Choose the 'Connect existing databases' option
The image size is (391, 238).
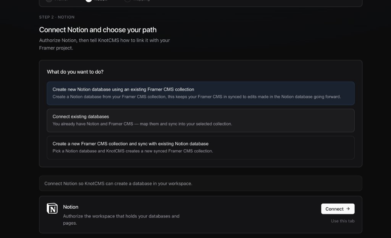(200, 121)
